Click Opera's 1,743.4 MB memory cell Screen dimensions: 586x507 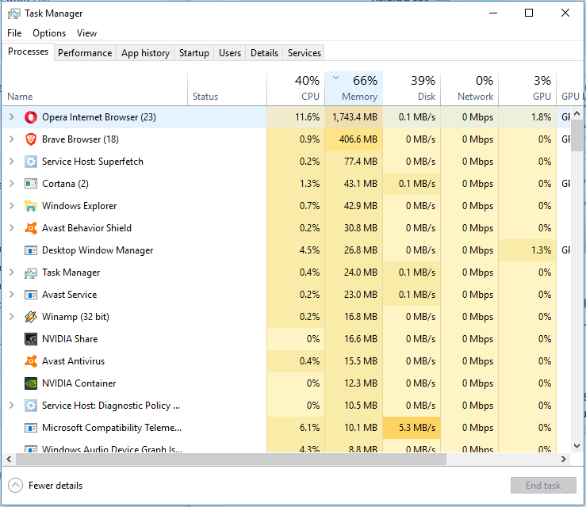(354, 117)
